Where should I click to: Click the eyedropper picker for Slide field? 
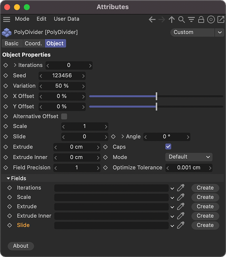[181, 225]
